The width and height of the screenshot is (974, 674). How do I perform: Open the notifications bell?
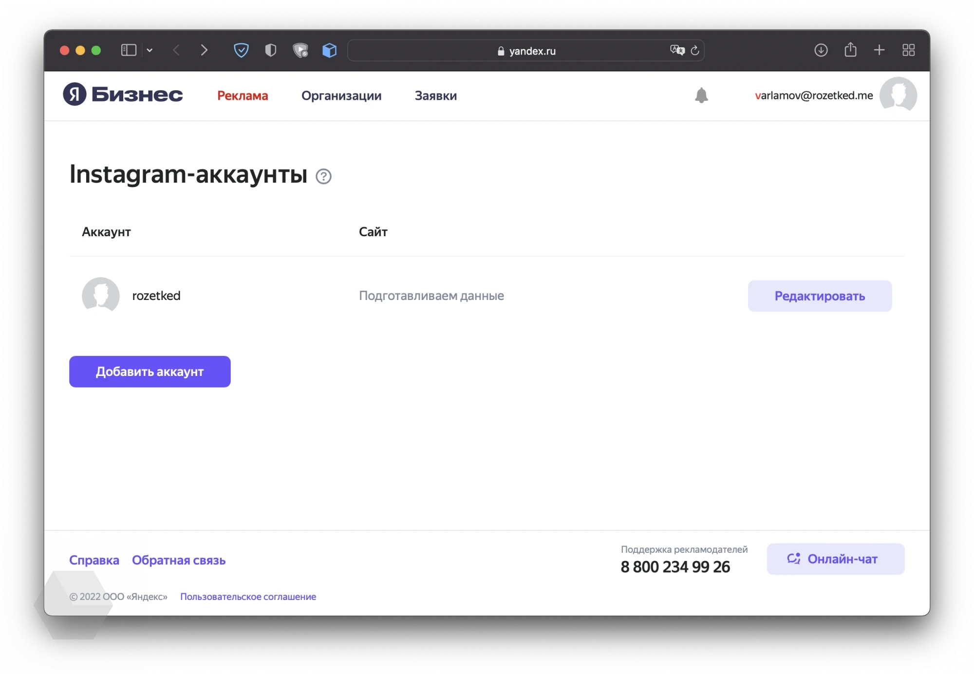point(701,95)
